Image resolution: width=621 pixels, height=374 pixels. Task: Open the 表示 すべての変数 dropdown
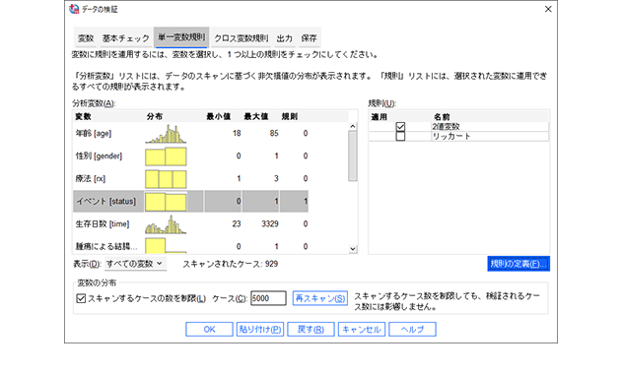click(135, 264)
